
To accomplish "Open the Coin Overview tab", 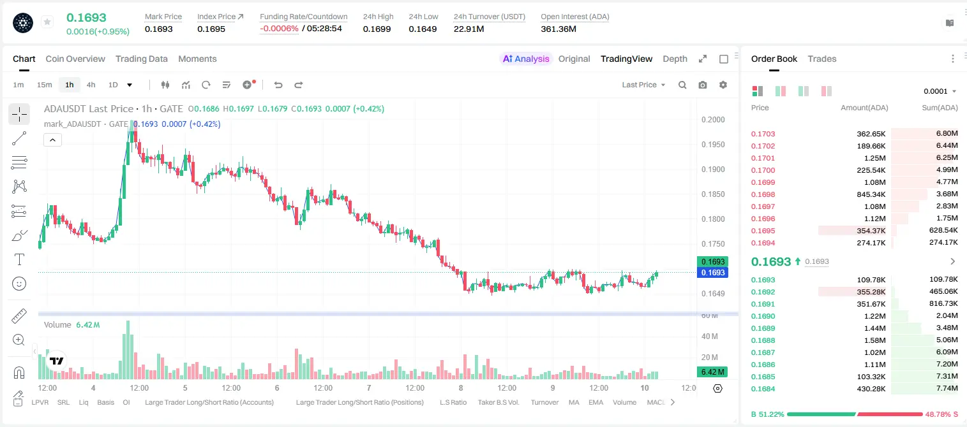I will click(x=75, y=59).
